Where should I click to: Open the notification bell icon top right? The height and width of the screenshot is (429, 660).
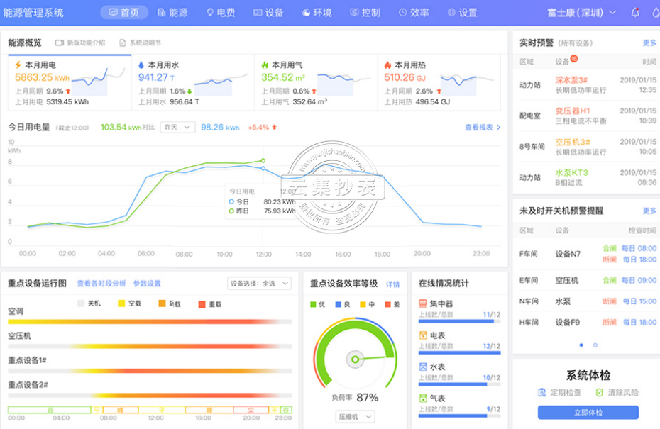coord(636,12)
